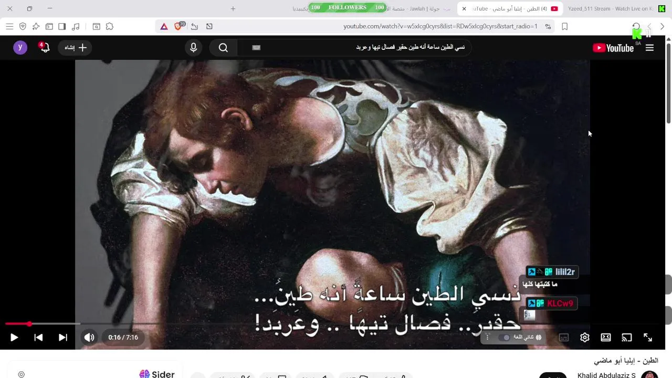Open video settings gear
Image resolution: width=672 pixels, height=378 pixels.
point(585,338)
